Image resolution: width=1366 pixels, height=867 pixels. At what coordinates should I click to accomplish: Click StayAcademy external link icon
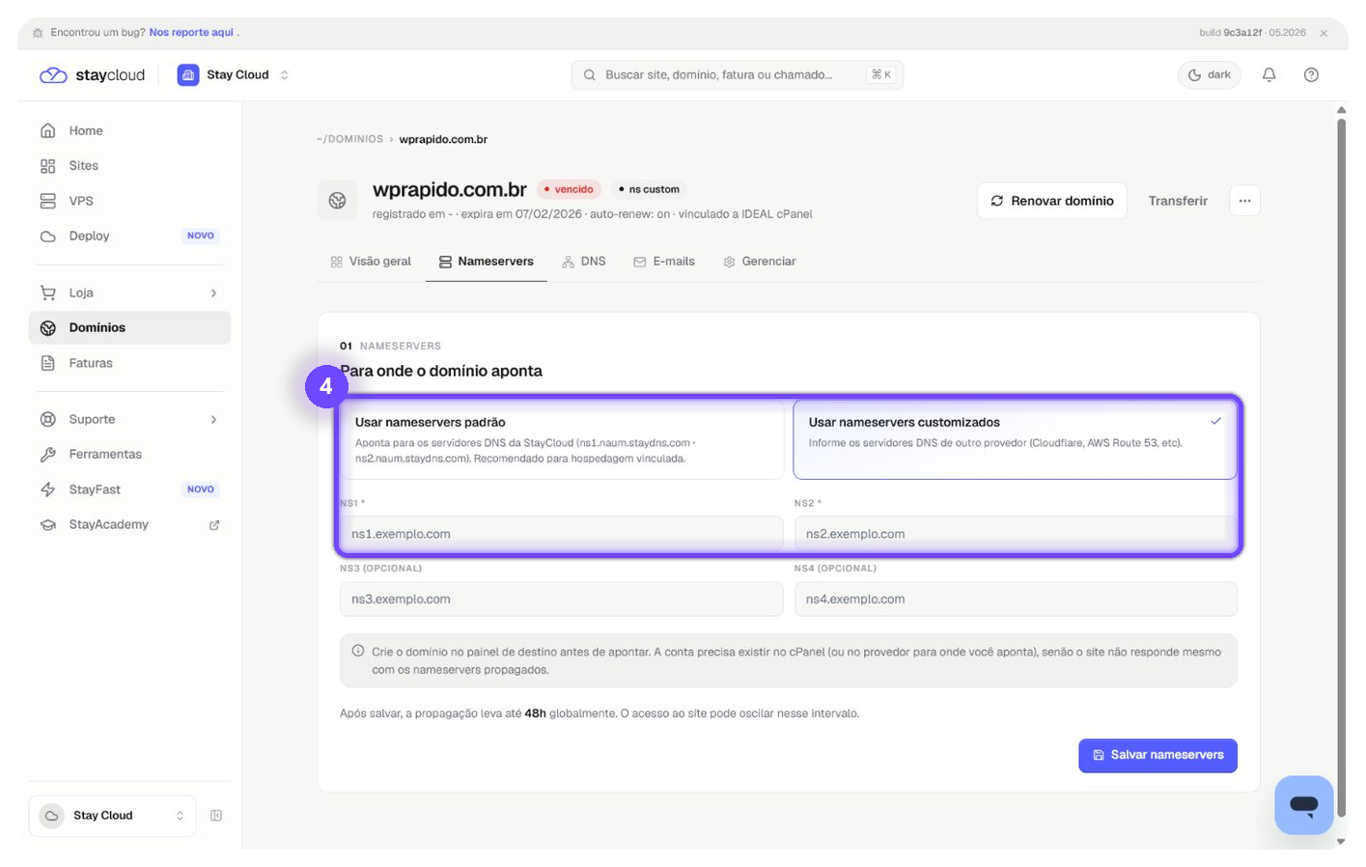214,525
